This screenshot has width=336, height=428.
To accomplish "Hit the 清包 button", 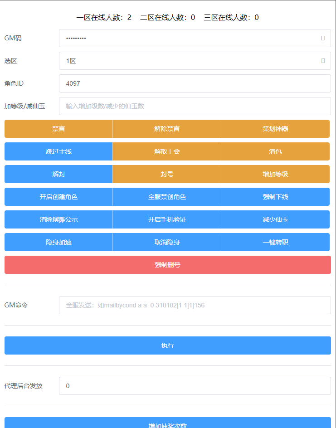I will (x=275, y=151).
